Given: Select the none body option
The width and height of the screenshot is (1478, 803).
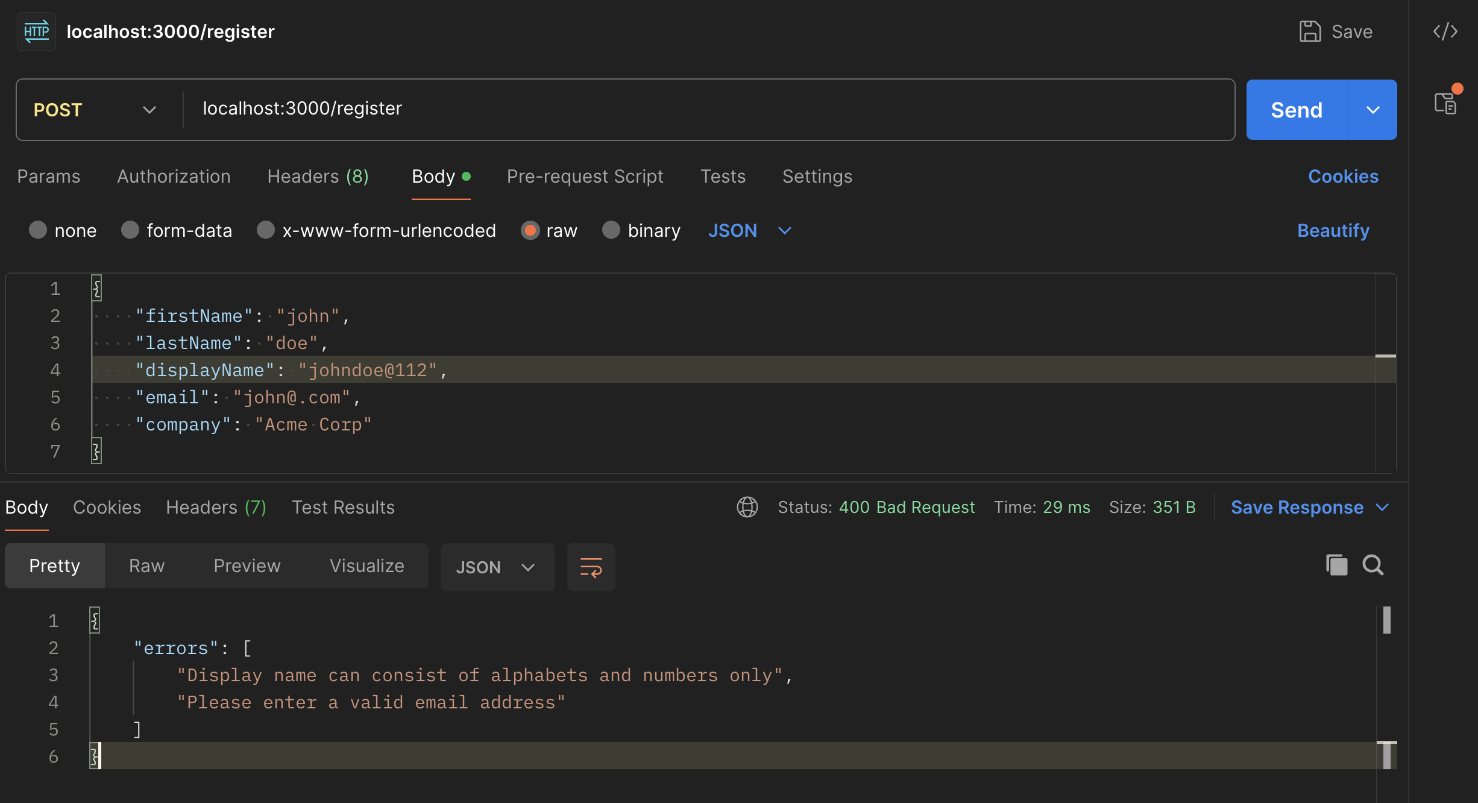Looking at the screenshot, I should pos(38,230).
